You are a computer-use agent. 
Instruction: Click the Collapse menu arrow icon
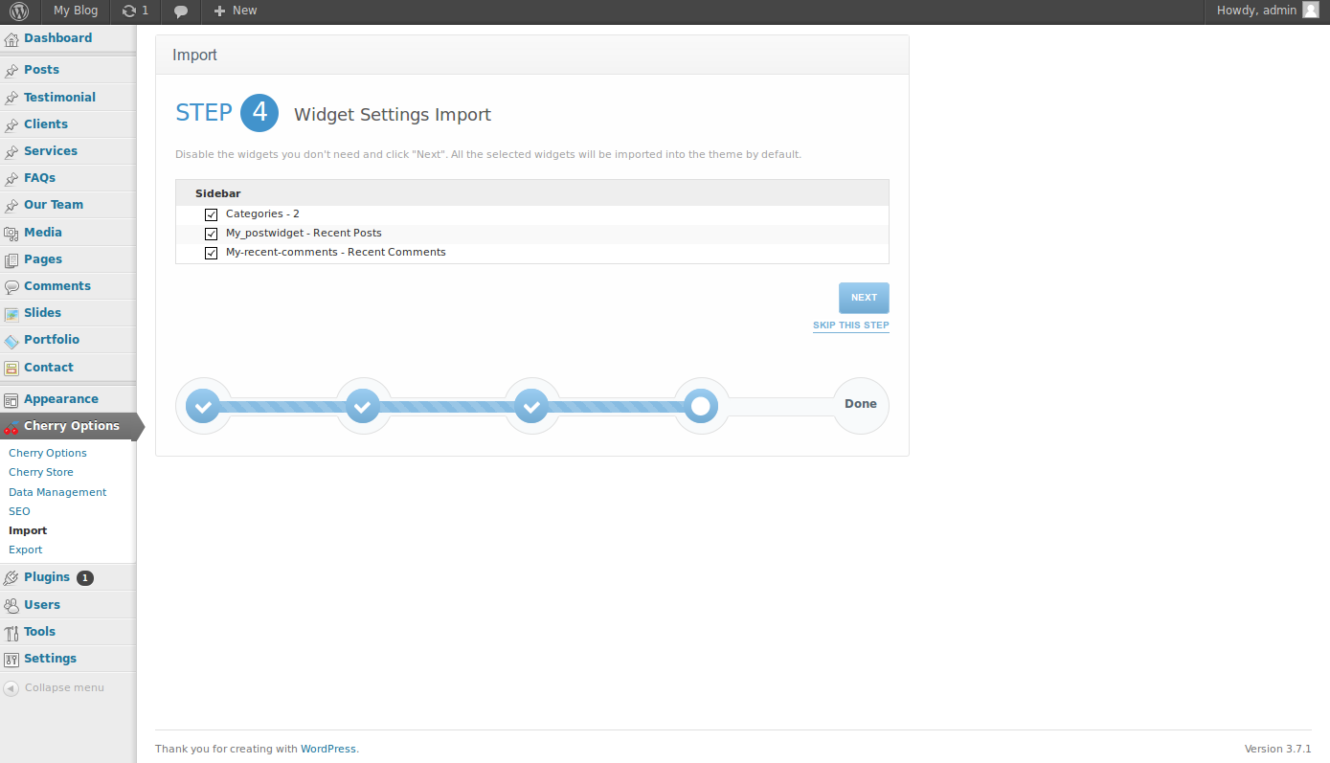coord(11,688)
